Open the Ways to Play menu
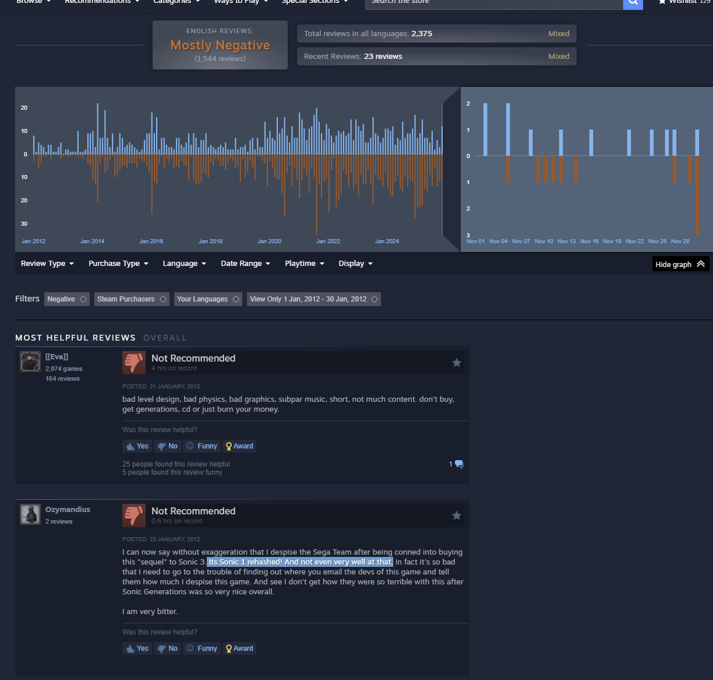The width and height of the screenshot is (713, 680). point(241,2)
